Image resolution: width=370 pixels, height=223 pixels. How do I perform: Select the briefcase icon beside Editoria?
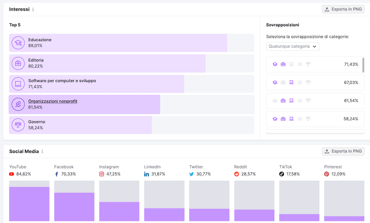click(18, 63)
